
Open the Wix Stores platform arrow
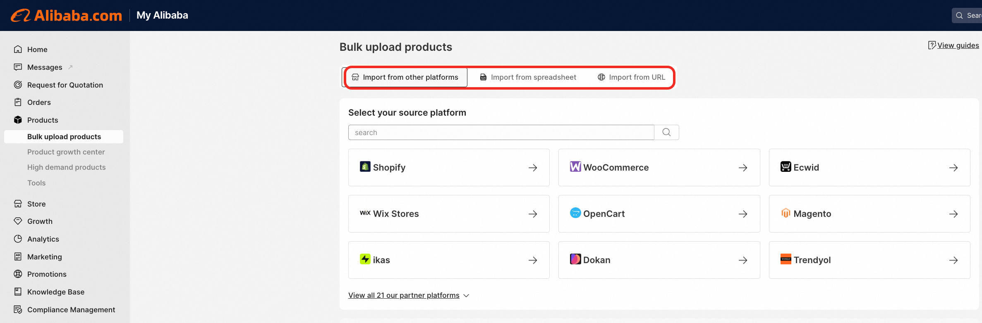point(533,214)
